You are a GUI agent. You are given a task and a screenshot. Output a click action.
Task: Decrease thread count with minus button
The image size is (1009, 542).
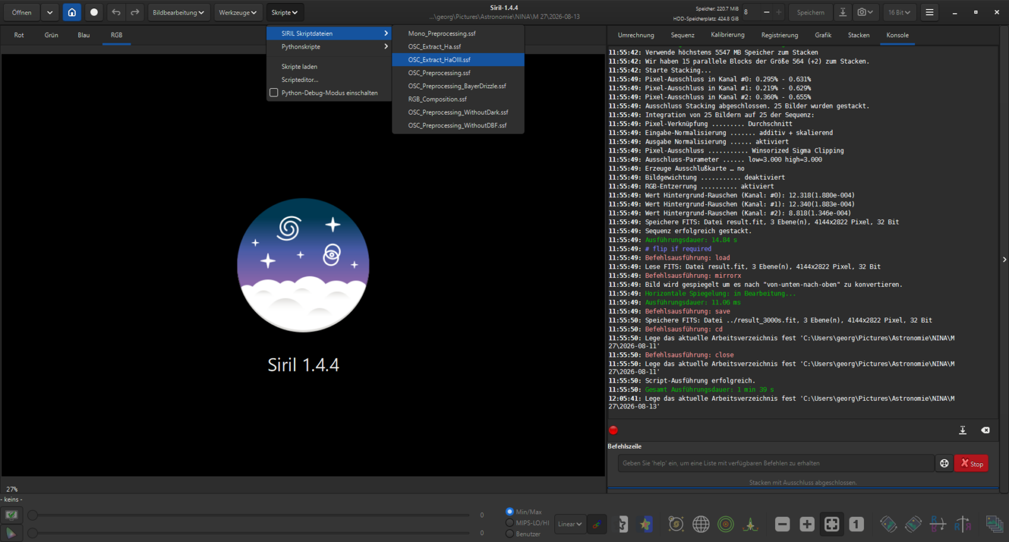766,13
